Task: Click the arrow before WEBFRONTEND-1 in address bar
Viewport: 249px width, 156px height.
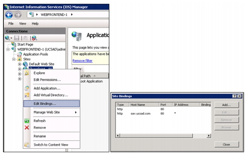Action: click(x=37, y=15)
